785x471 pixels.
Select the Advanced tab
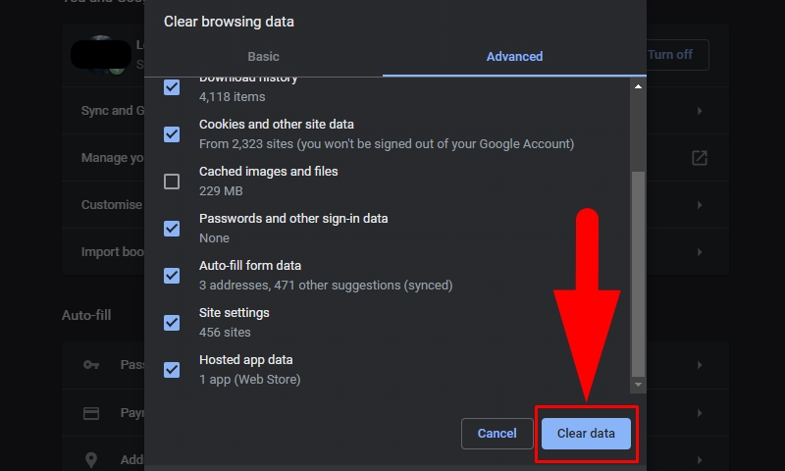pyautogui.click(x=514, y=57)
